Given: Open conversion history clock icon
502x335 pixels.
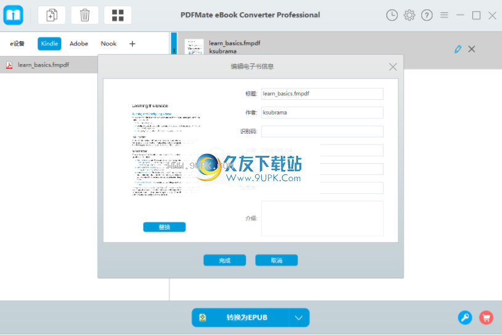Looking at the screenshot, I should pos(392,15).
